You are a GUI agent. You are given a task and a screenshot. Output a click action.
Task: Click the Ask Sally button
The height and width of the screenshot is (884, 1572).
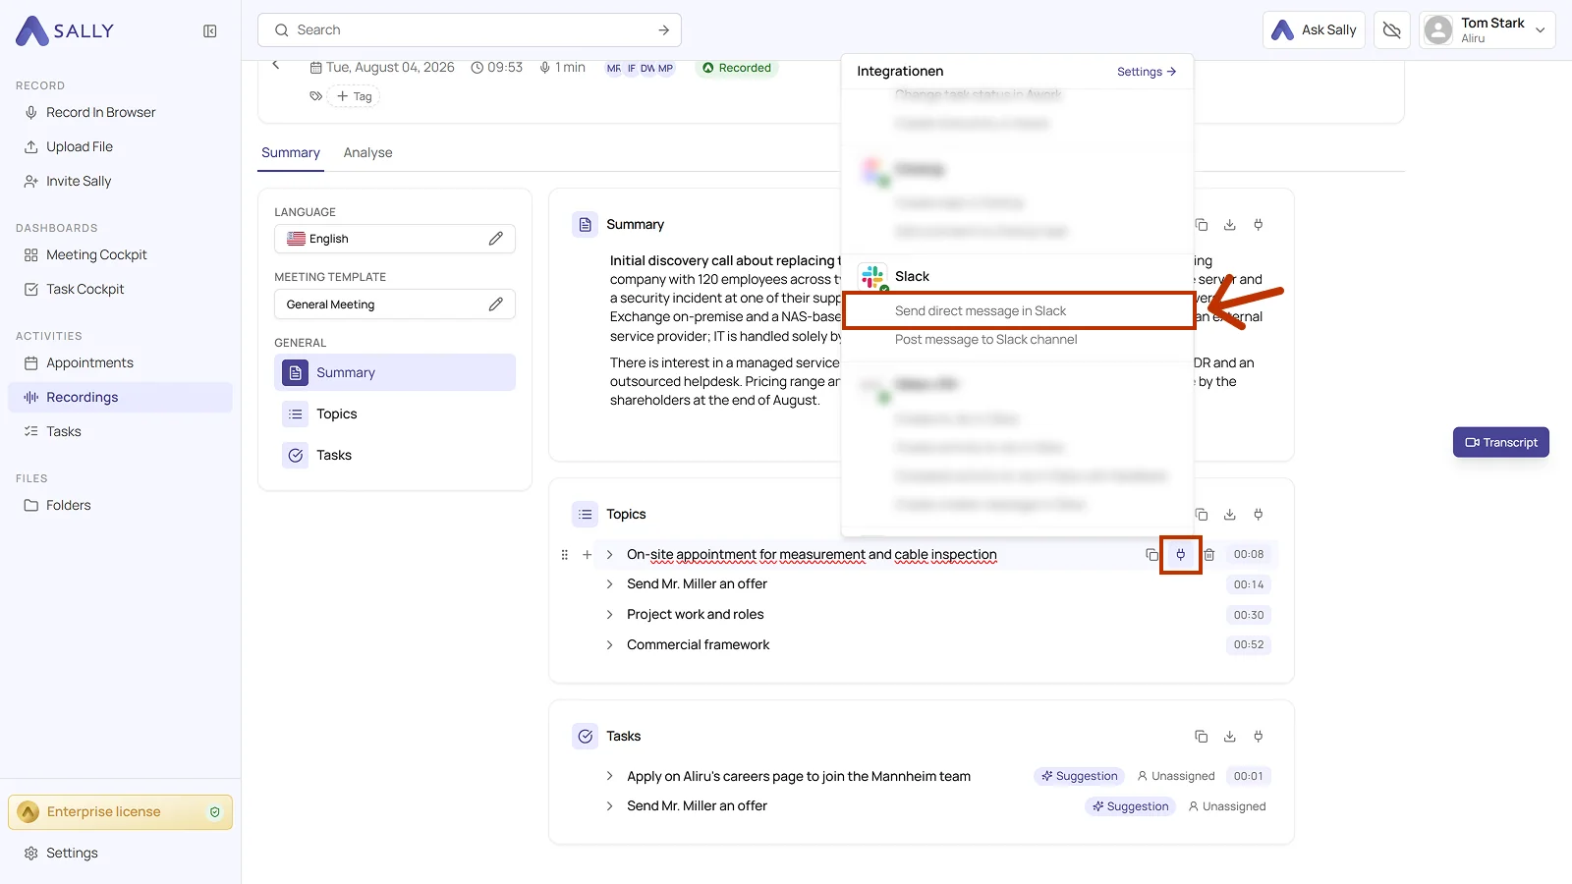(x=1314, y=30)
